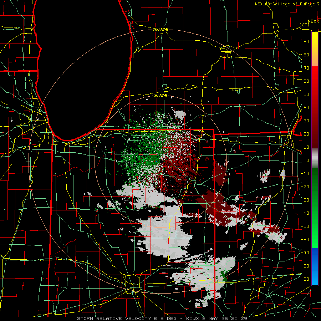Click the -70 scale value
The image size is (321, 321).
[x=305, y=253]
